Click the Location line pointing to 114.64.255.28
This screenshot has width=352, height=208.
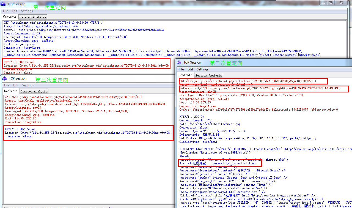click(x=86, y=66)
